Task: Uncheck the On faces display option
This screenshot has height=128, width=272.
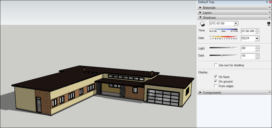Action: tap(216, 77)
